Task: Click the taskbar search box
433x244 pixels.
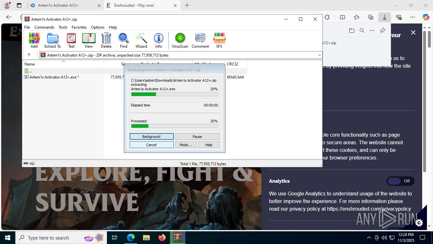Action: pos(61,238)
